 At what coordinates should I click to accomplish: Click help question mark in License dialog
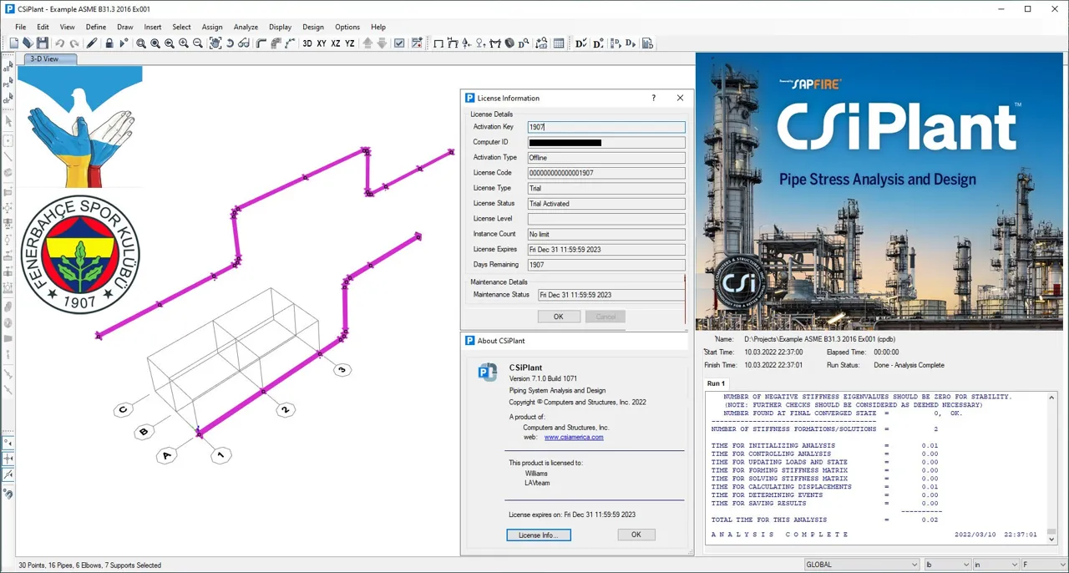click(x=654, y=98)
